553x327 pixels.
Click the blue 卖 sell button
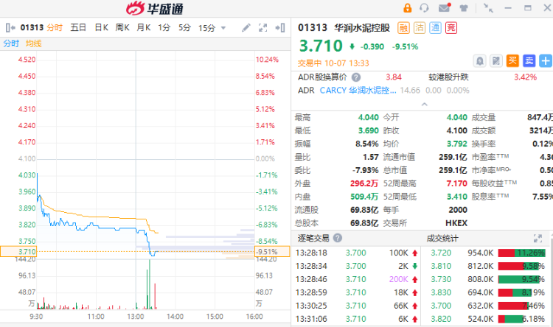(529, 61)
